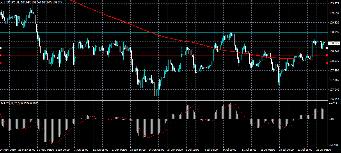Click the 109.650 price scale label
The image size is (341, 153).
click(x=335, y=13)
